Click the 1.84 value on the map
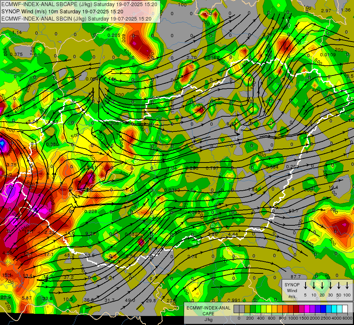354x325 pixels. click(x=253, y=190)
